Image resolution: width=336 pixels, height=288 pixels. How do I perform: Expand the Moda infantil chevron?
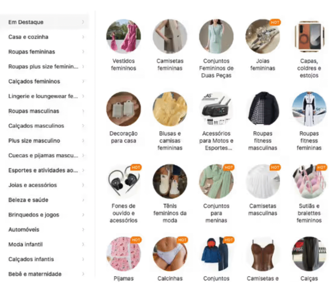pos(83,244)
